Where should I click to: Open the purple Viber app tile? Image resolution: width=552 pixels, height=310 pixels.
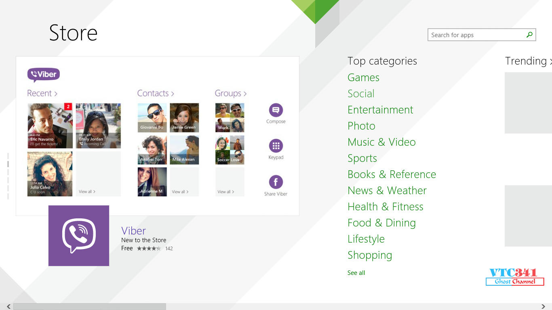pos(79,236)
